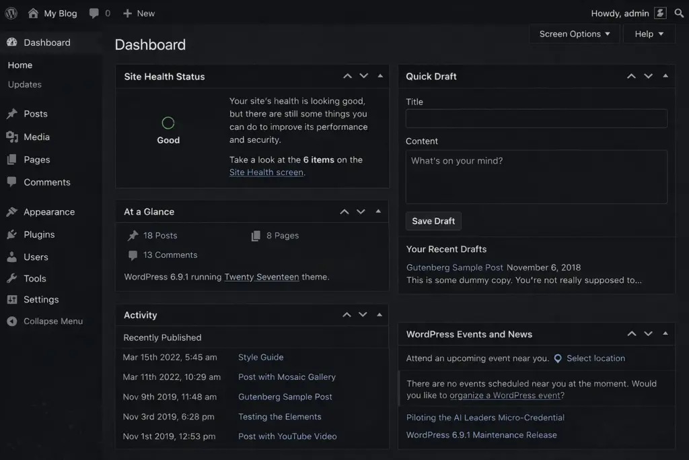Click the search magnifier icon in admin bar
Image resolution: width=689 pixels, height=460 pixels.
pyautogui.click(x=679, y=13)
